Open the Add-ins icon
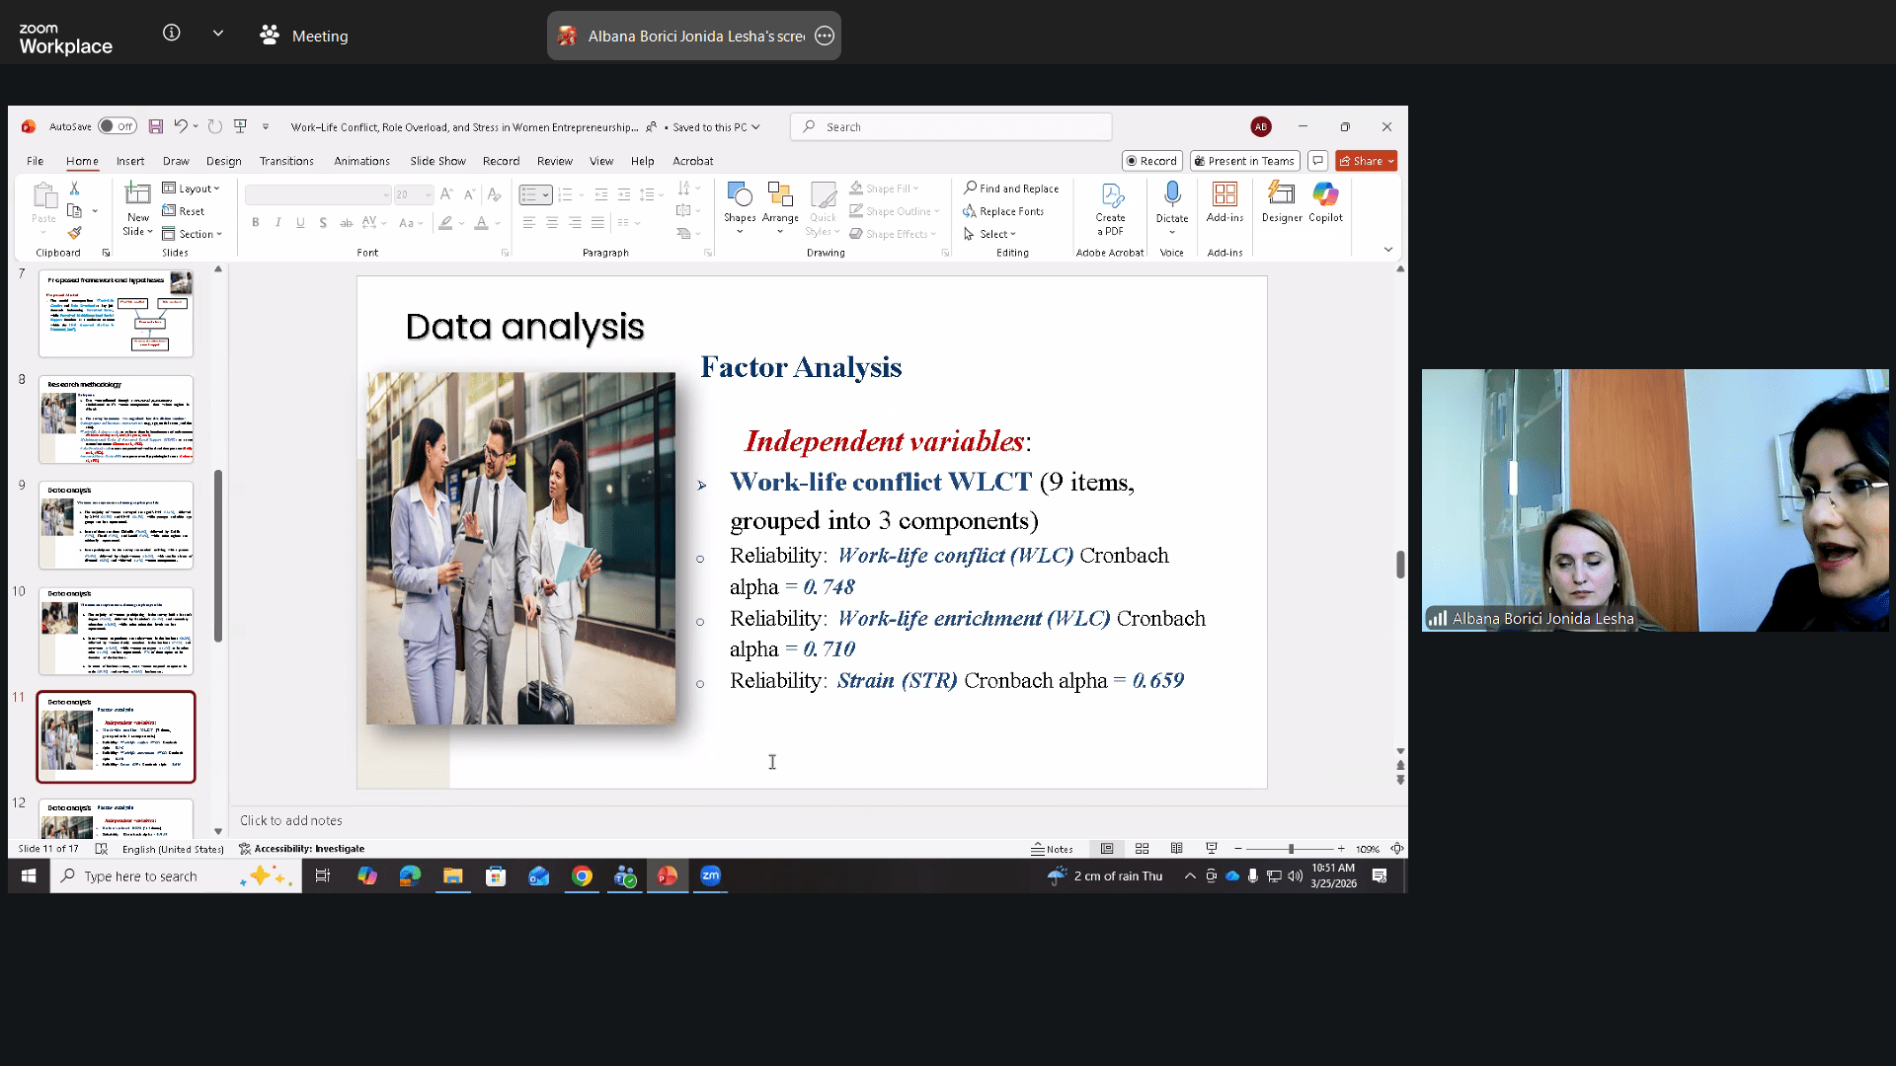The height and width of the screenshot is (1066, 1896). click(x=1224, y=194)
